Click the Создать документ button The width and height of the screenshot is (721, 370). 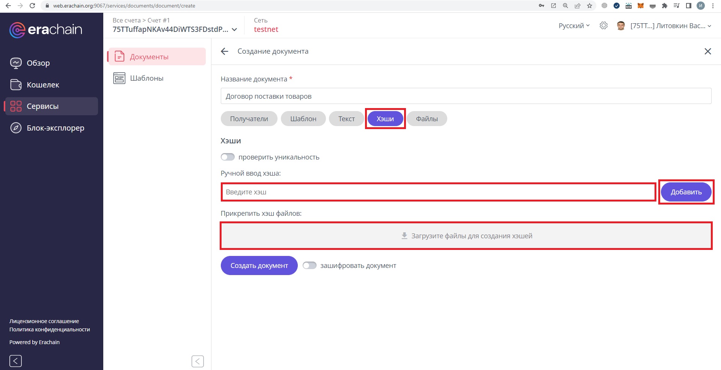[x=259, y=265]
